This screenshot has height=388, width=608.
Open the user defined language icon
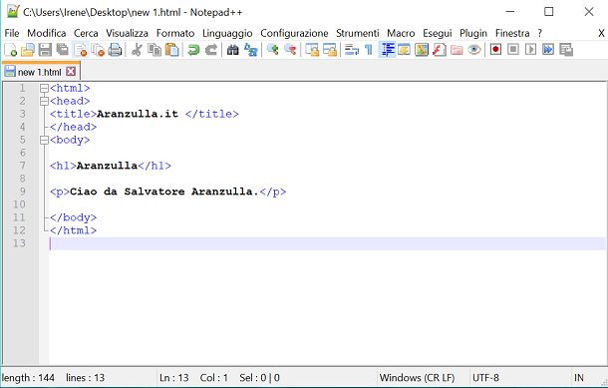coord(404,50)
